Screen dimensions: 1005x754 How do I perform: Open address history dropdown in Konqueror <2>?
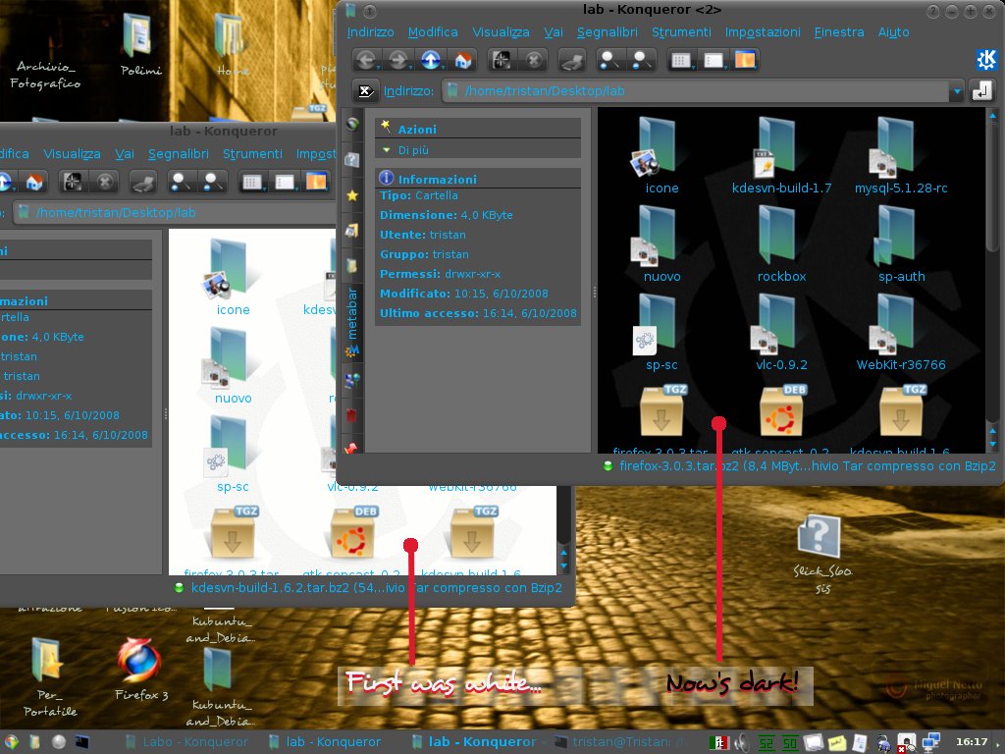(957, 91)
